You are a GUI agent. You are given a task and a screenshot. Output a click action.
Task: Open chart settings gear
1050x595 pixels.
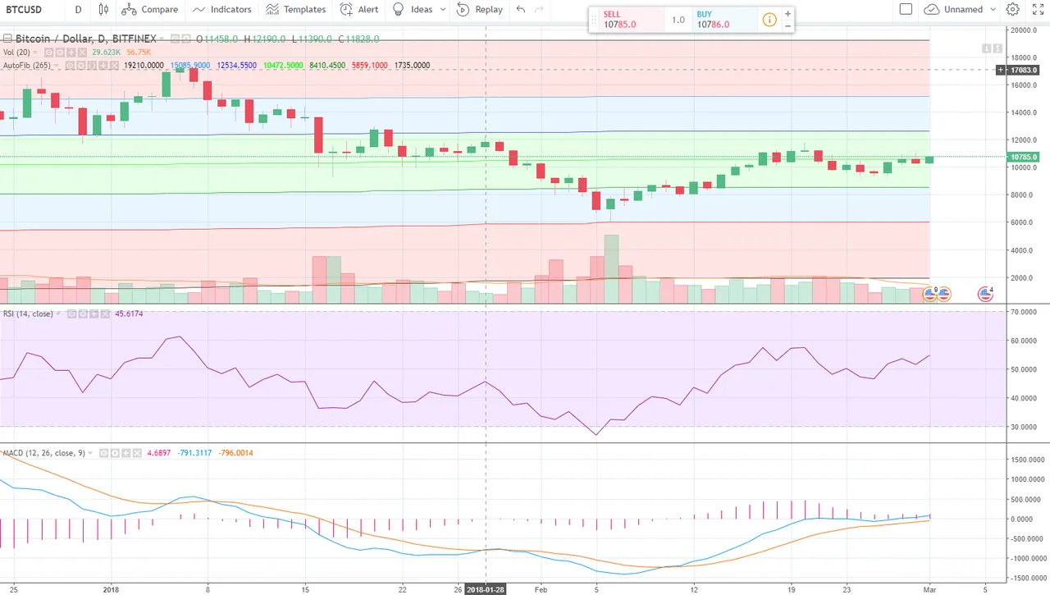1013,10
